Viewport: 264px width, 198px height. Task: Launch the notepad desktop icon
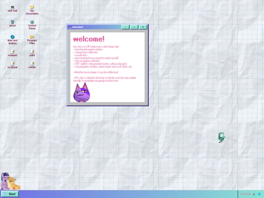(12, 53)
